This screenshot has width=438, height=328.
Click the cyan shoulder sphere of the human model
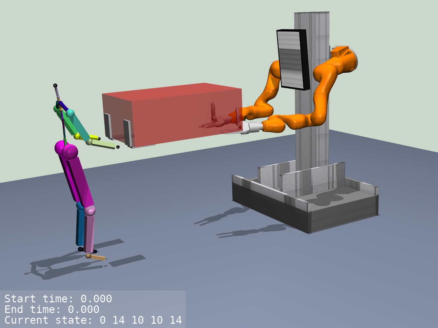point(70,113)
